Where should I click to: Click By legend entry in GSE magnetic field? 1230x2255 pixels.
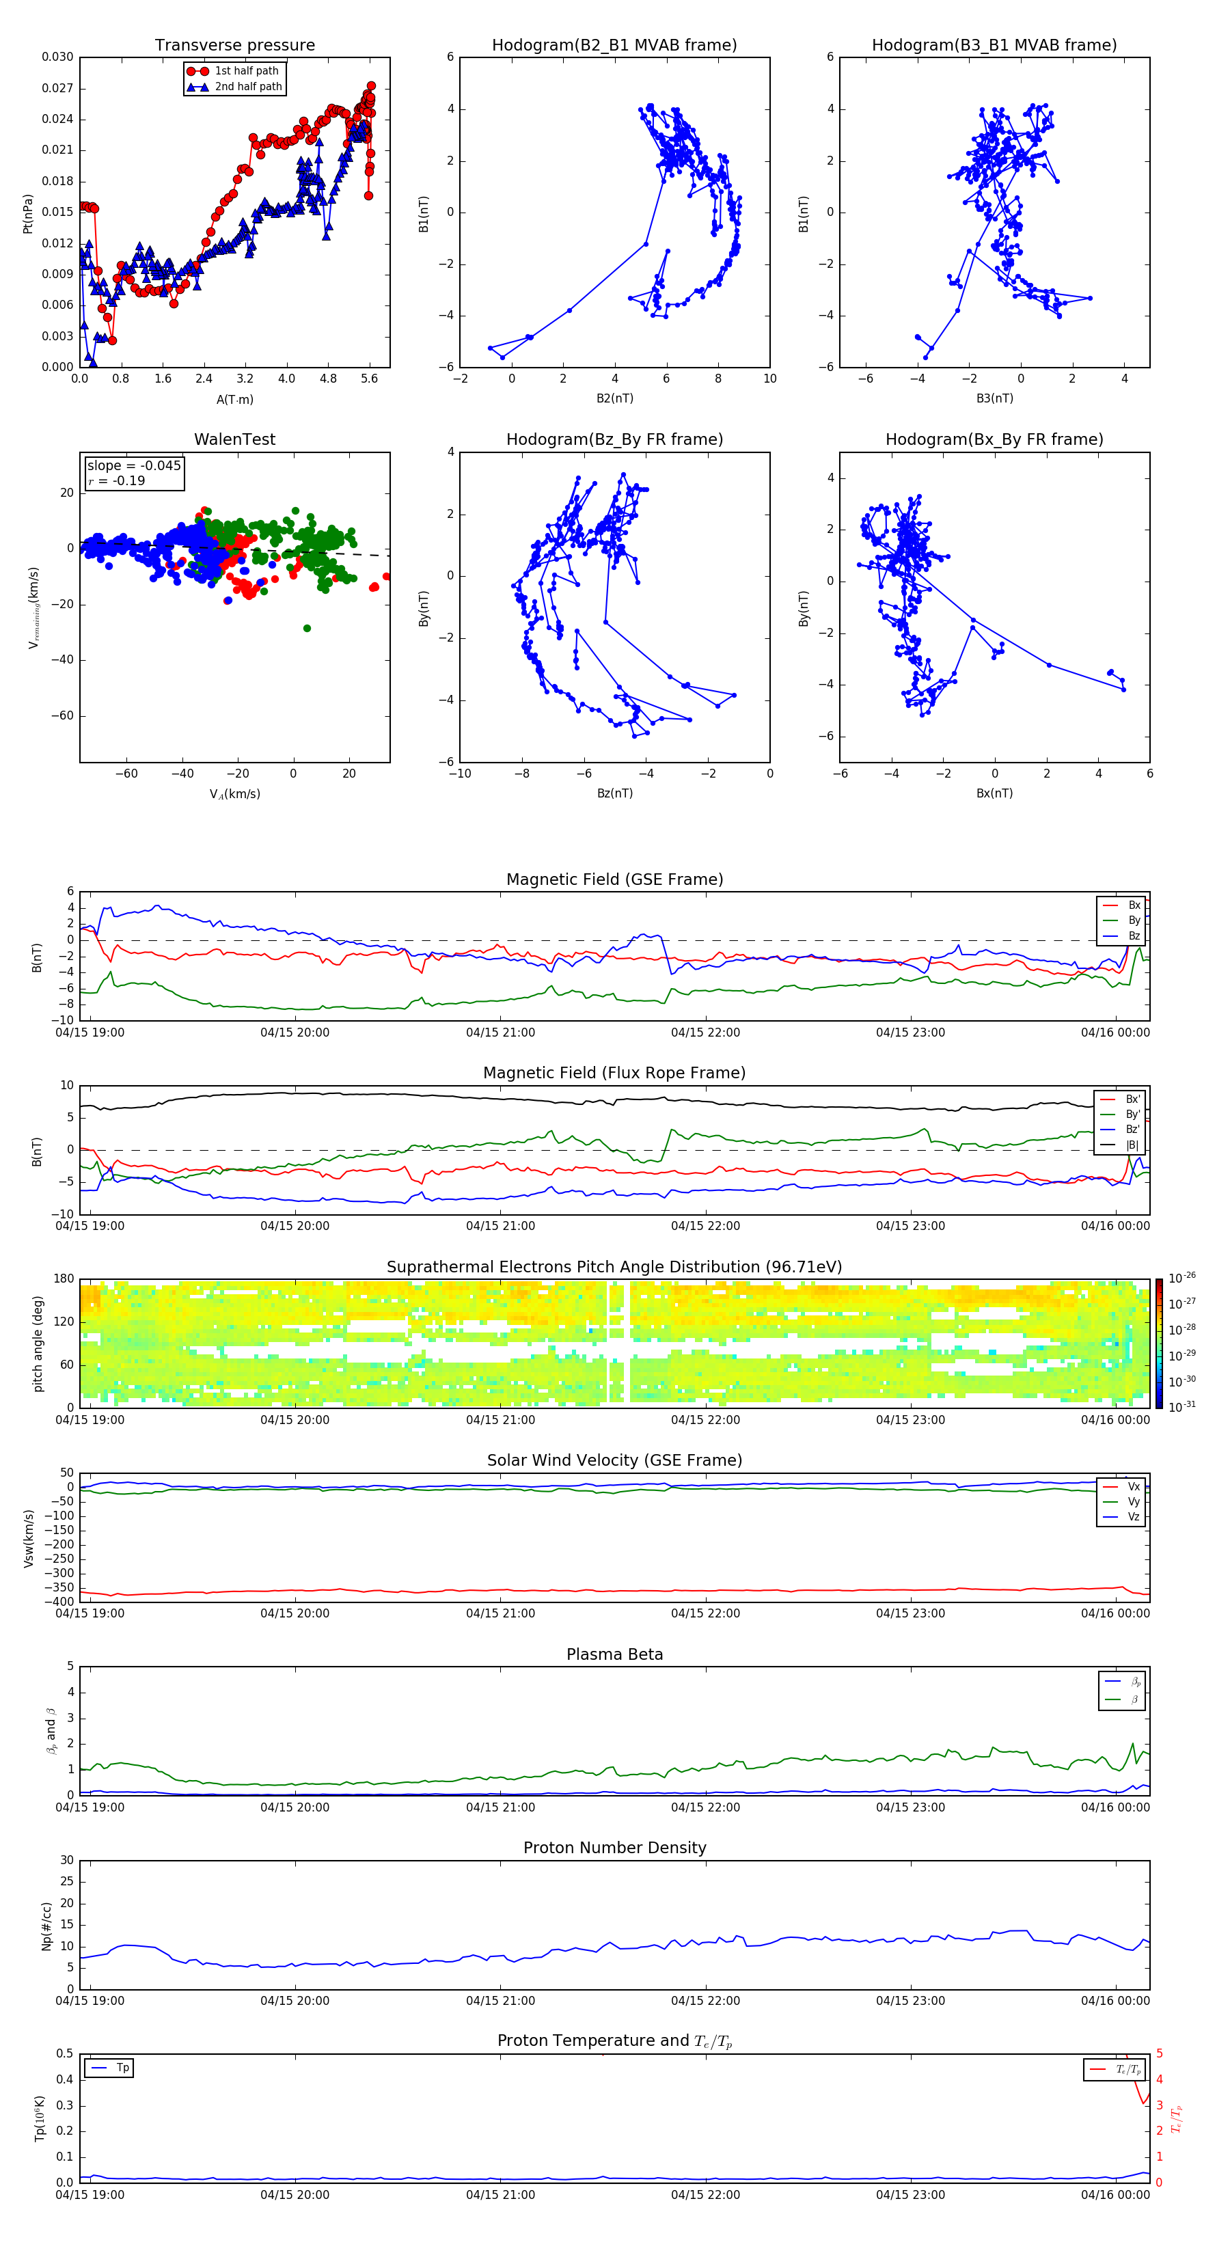pyautogui.click(x=1121, y=920)
